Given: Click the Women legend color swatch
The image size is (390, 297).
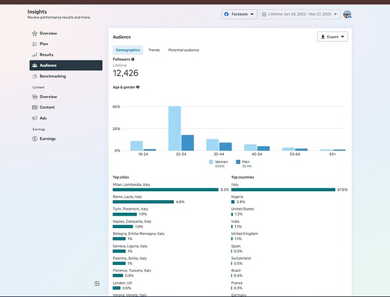Looking at the screenshot, I should coord(211,162).
